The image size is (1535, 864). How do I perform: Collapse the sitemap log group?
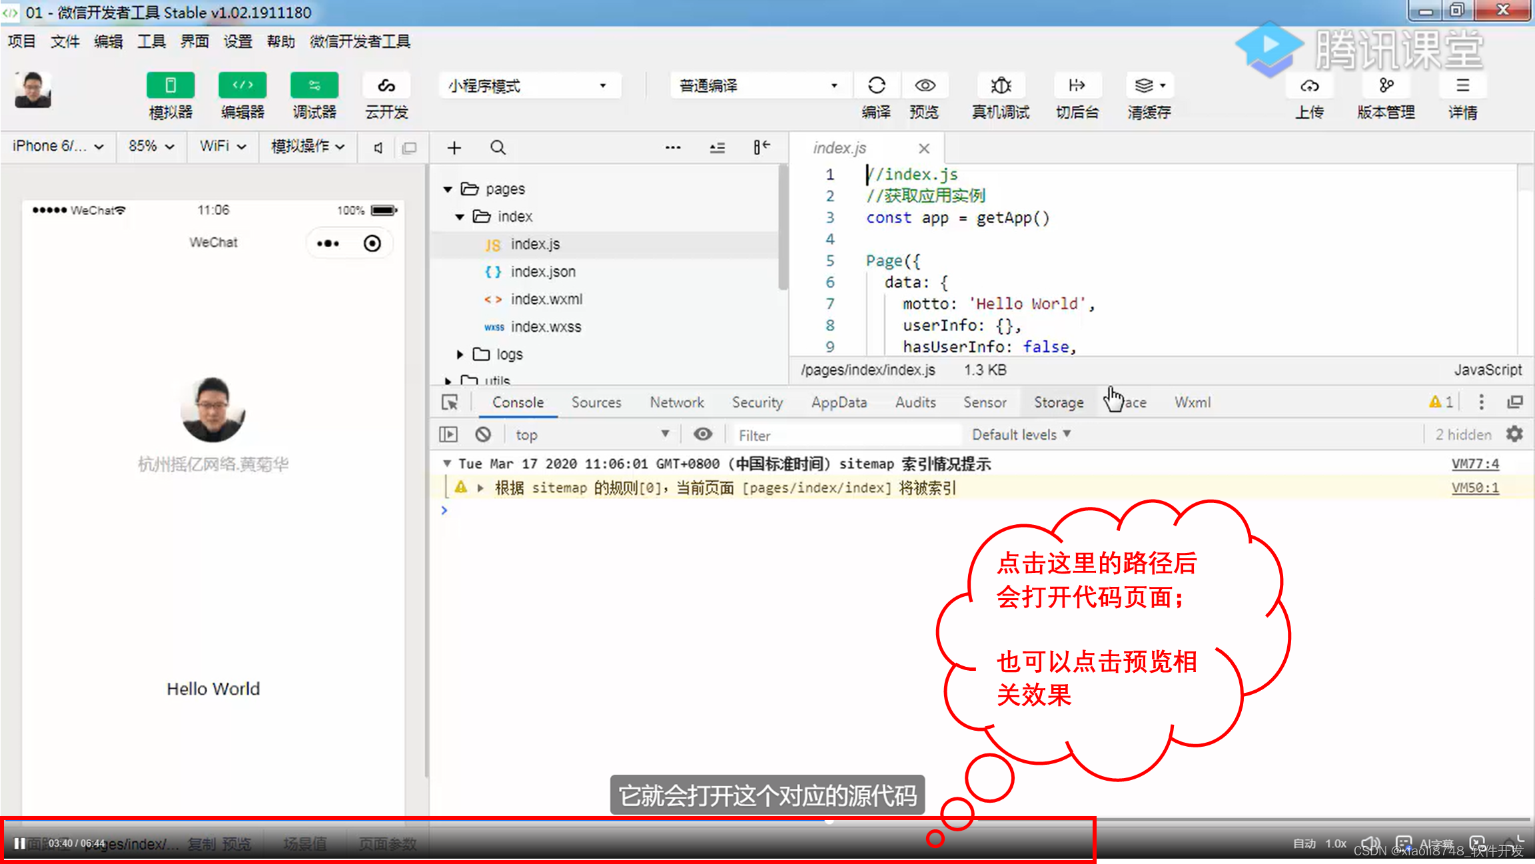click(447, 464)
